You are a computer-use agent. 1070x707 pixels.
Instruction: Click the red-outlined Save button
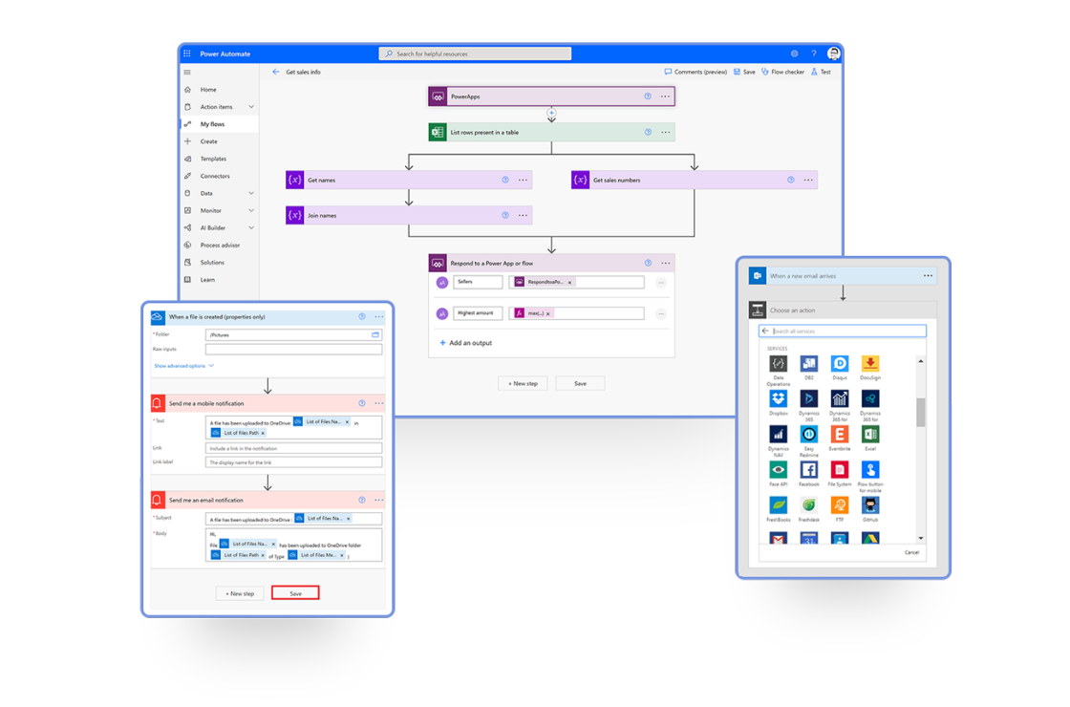(x=295, y=593)
